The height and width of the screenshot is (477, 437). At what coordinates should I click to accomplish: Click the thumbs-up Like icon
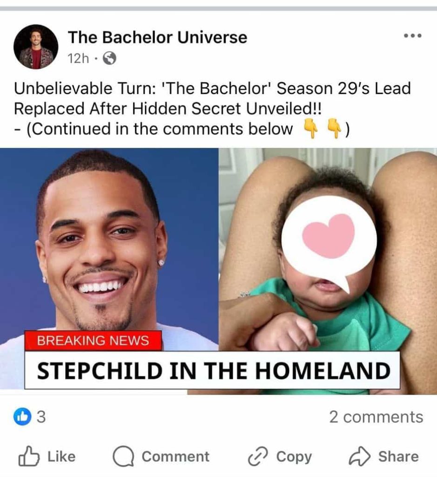[x=29, y=456]
